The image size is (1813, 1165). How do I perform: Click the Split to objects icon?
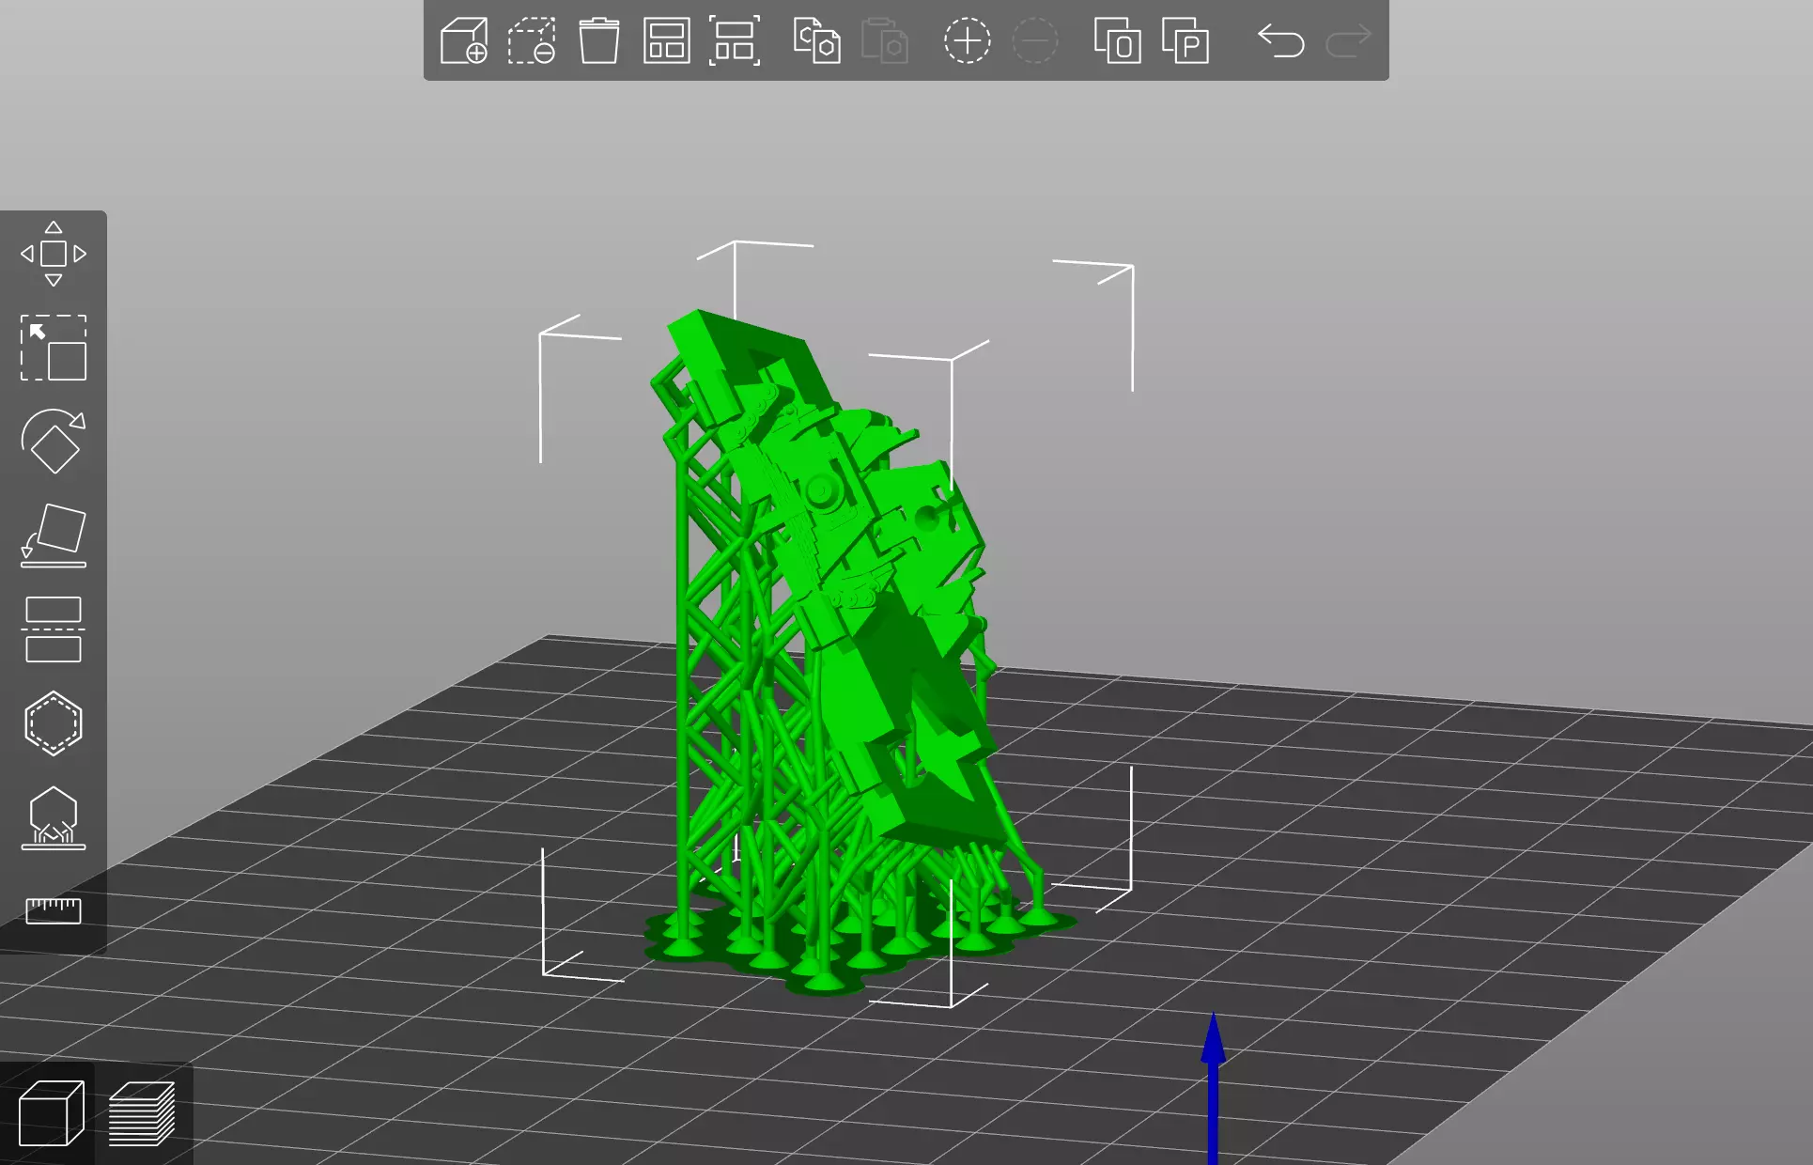tap(1117, 41)
